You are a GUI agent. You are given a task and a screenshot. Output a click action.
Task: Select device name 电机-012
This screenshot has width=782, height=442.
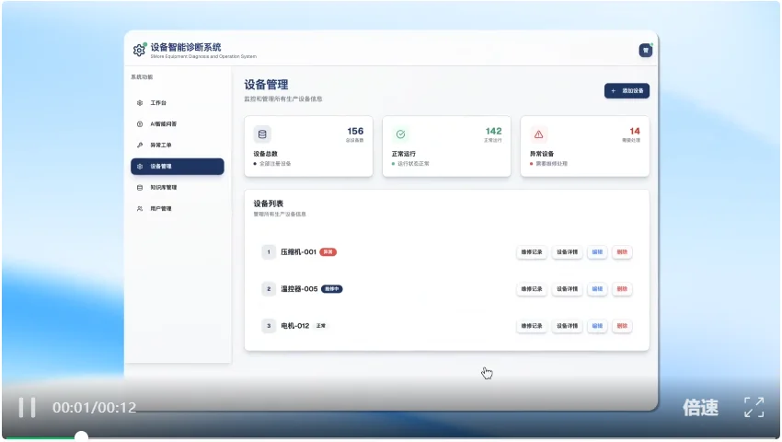[294, 326]
